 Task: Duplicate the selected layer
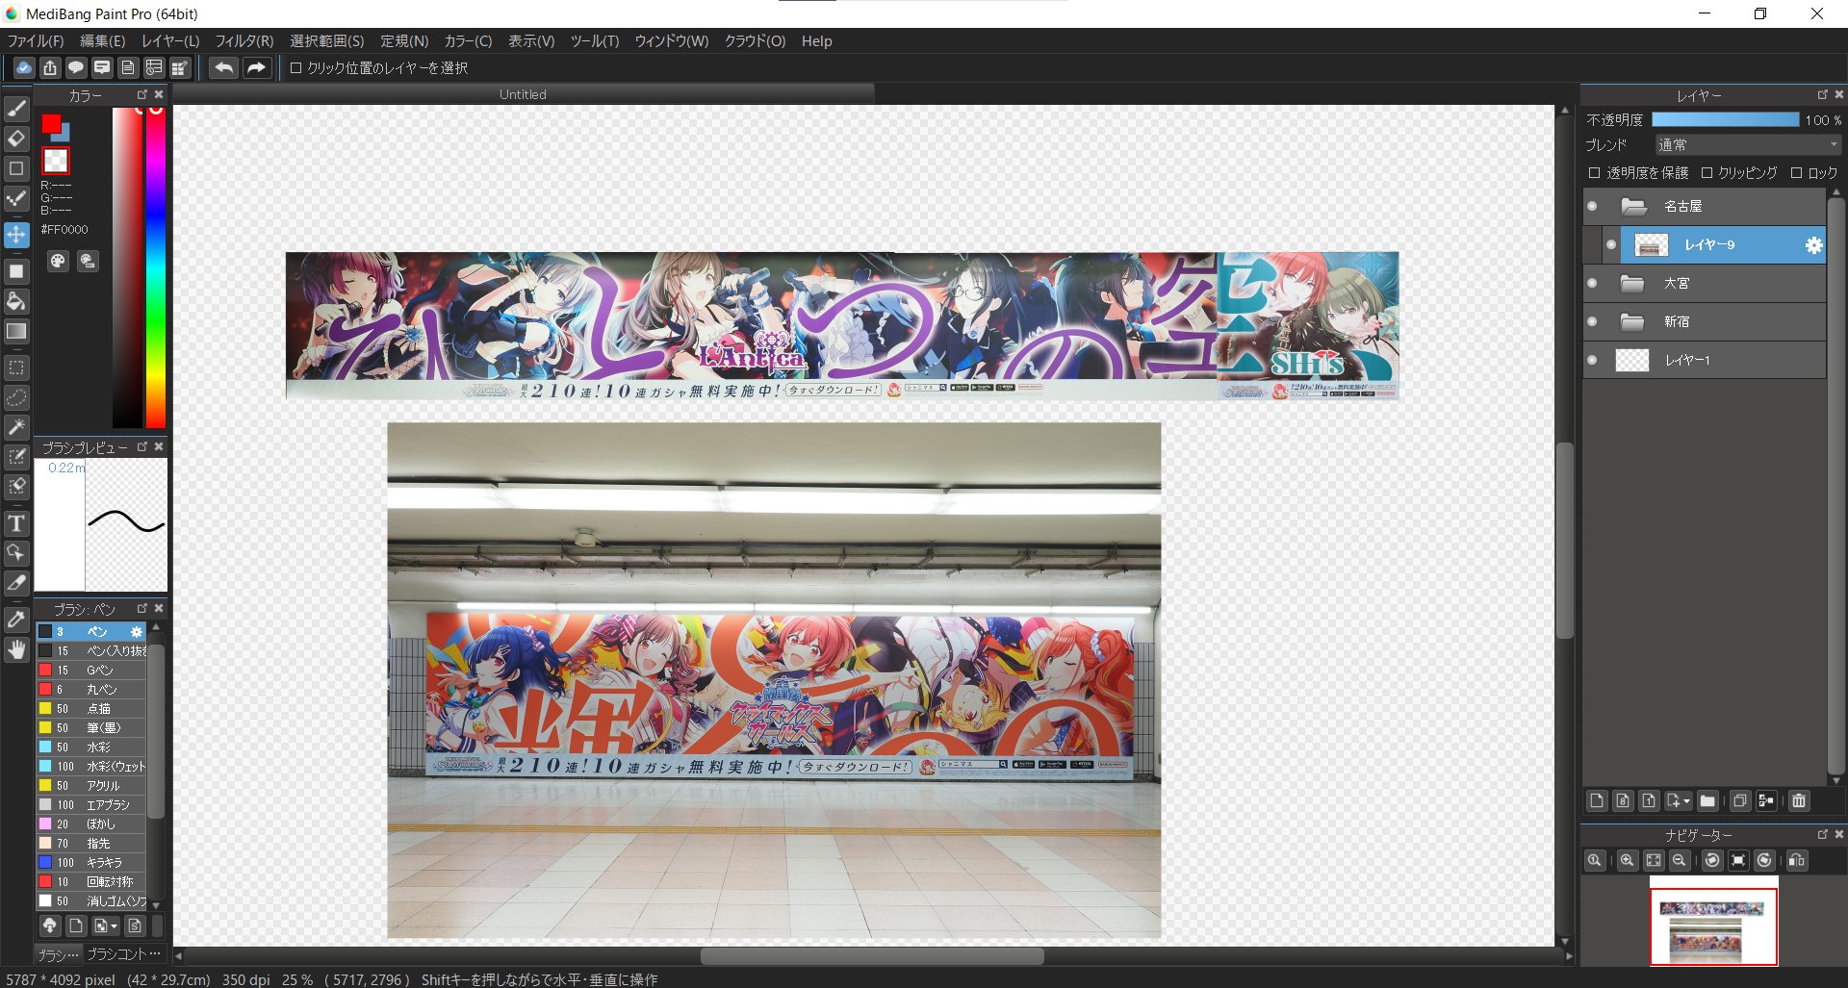tap(1740, 801)
